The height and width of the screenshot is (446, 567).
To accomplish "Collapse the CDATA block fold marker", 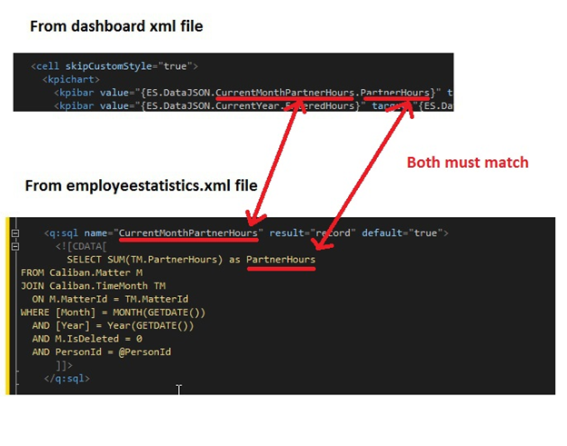I will (x=13, y=247).
